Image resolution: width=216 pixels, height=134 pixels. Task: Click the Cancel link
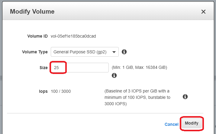pos(171,124)
